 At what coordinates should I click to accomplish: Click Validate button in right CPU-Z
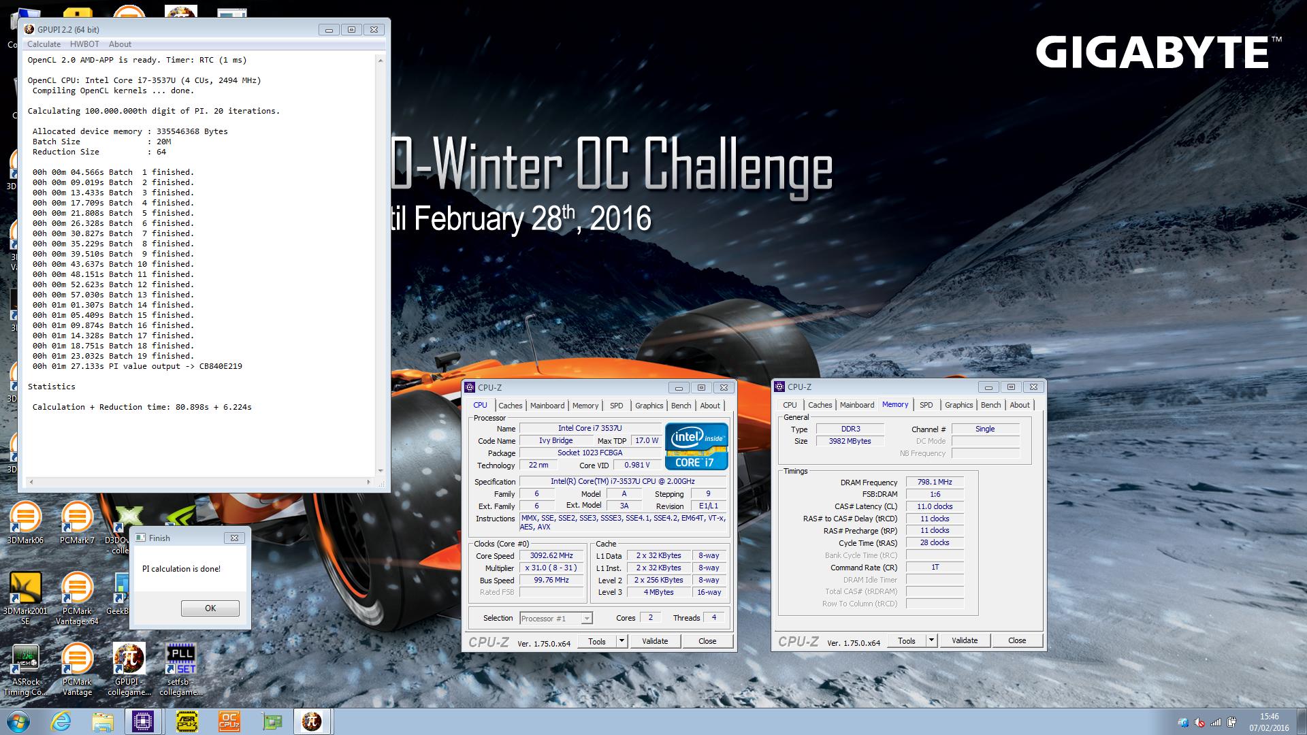pyautogui.click(x=965, y=640)
